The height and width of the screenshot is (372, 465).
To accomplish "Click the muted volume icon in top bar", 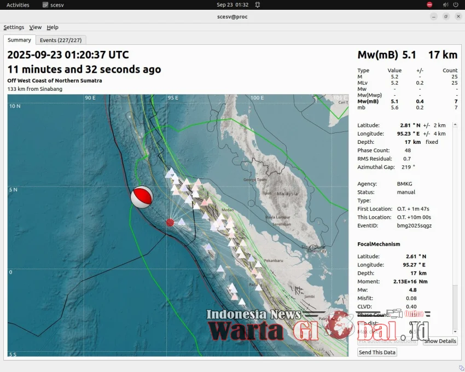I will tap(445, 5).
